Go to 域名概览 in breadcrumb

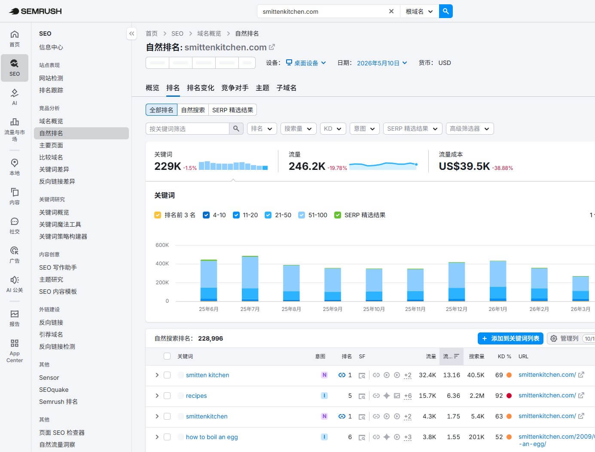click(209, 34)
